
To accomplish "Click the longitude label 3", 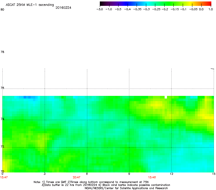I will pyautogui.click(x=45, y=174).
